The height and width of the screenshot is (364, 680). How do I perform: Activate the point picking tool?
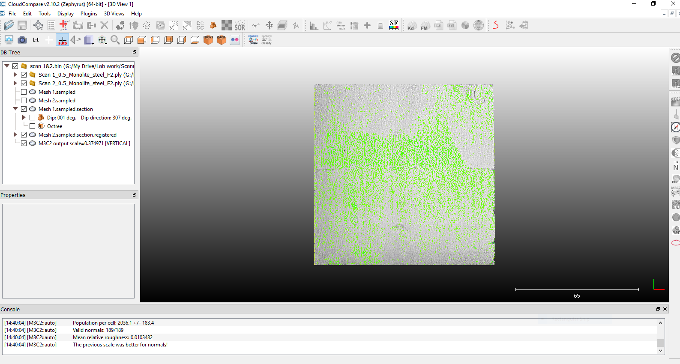coord(38,26)
